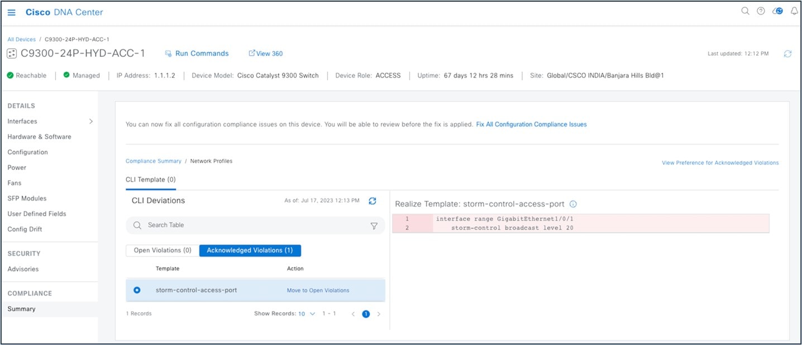The width and height of the screenshot is (802, 345).
Task: Open the hamburger navigation menu
Action: [x=11, y=12]
